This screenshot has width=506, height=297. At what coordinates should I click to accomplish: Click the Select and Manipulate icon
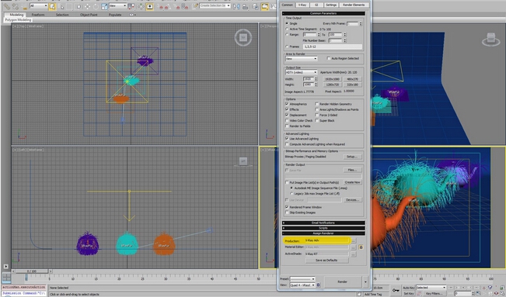click(x=141, y=6)
